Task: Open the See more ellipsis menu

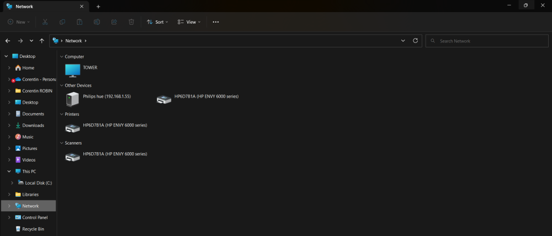Action: [x=216, y=22]
